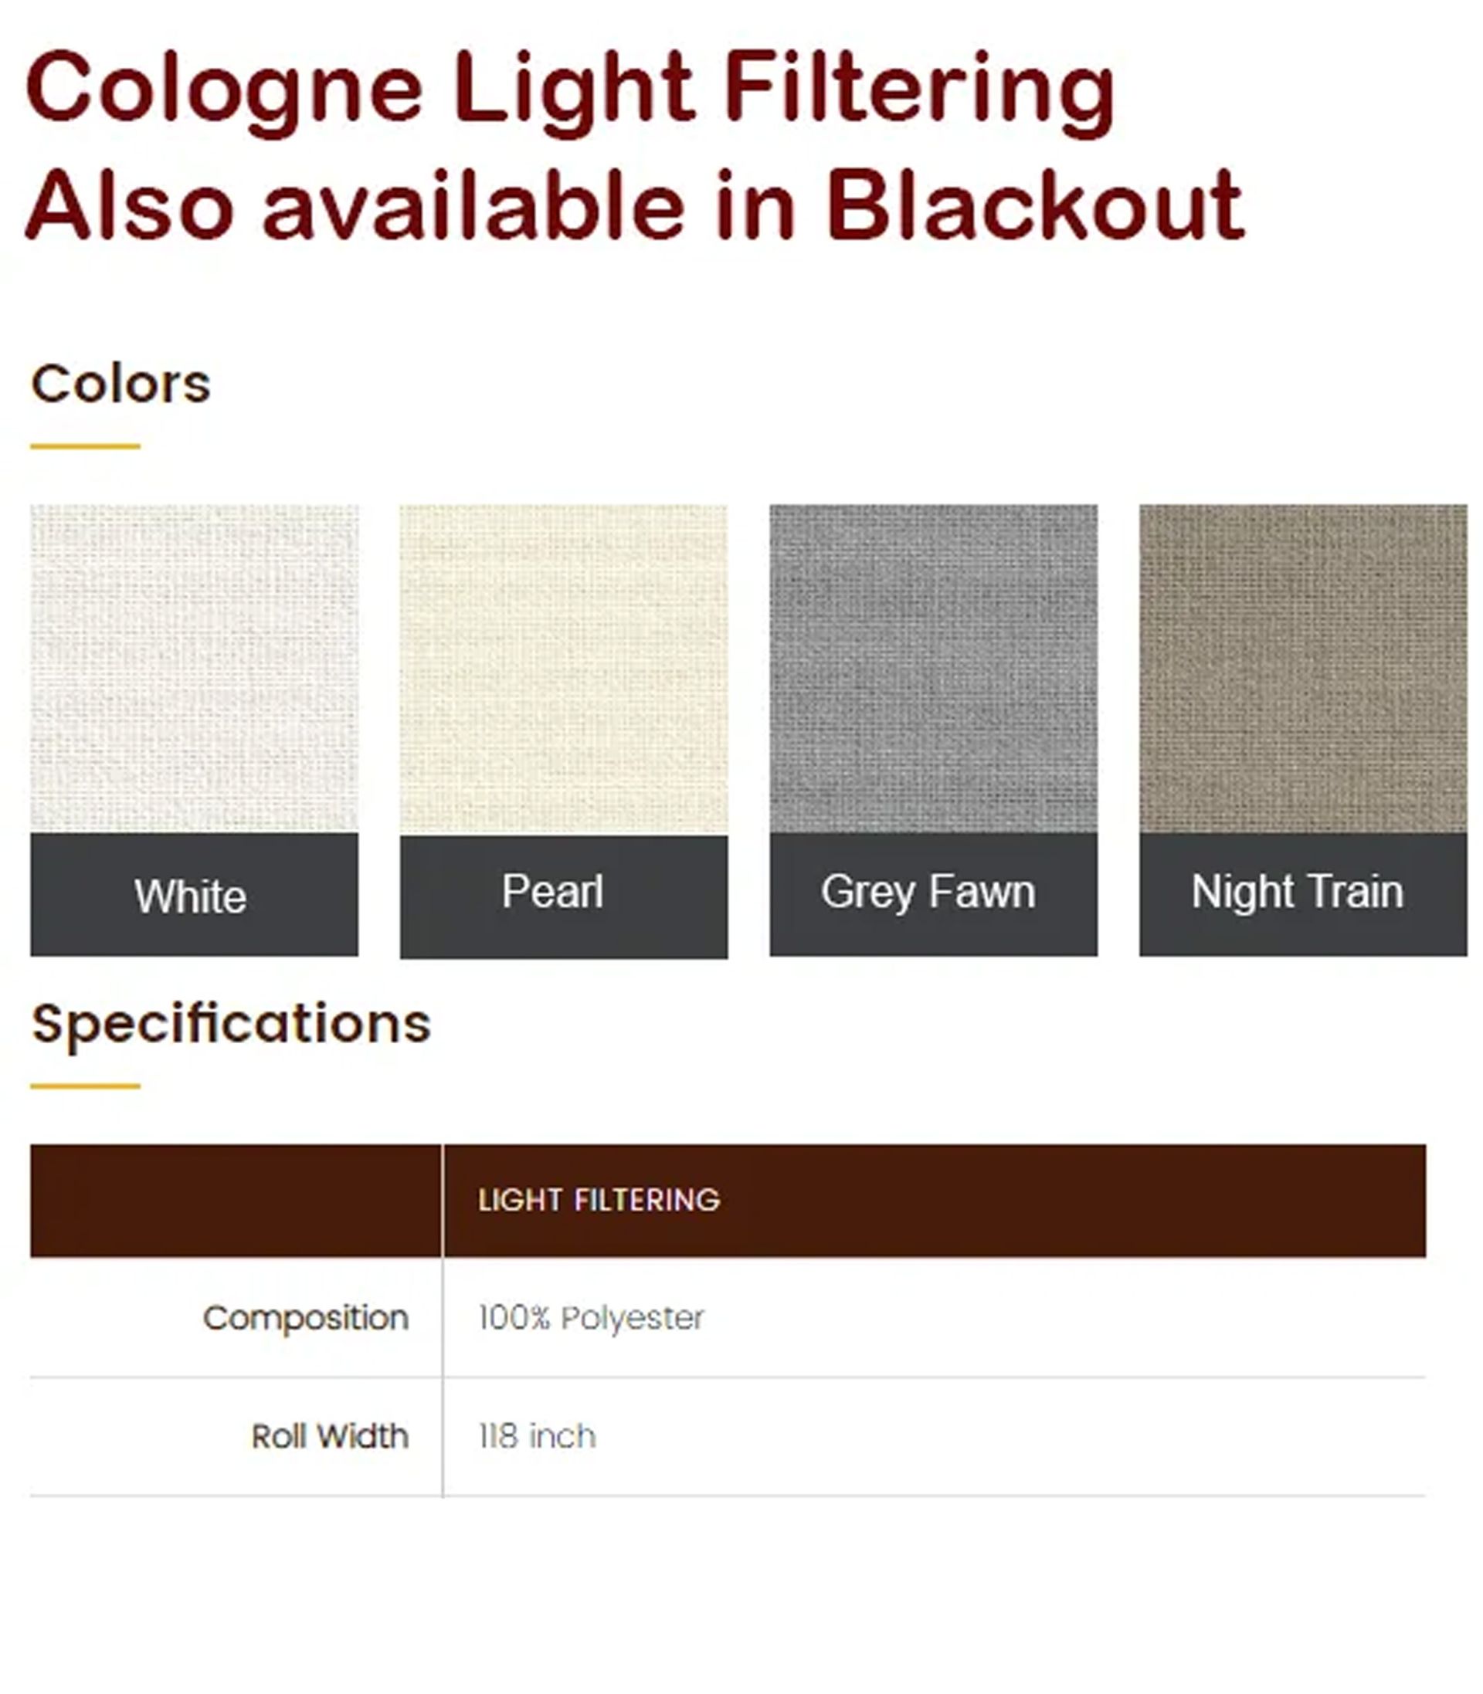Click the Cologne Light Filtering title

(570, 89)
